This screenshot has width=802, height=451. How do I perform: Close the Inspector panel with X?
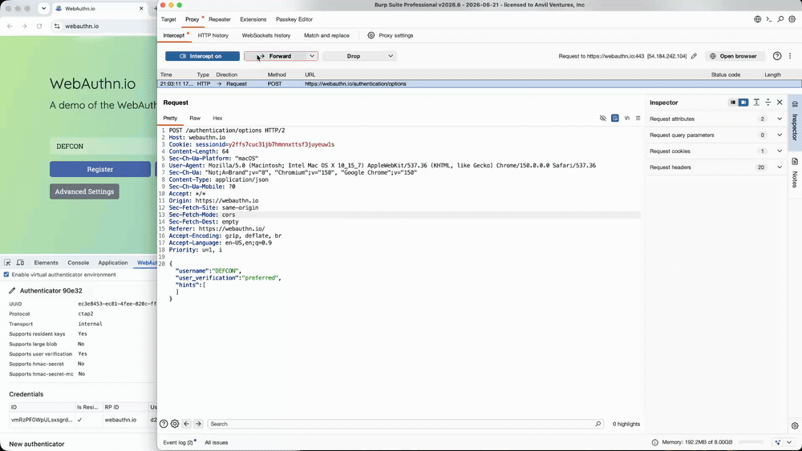click(780, 103)
